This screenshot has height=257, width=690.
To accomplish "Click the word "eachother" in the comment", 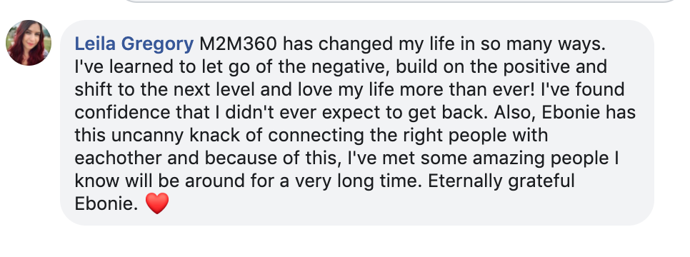I will pyautogui.click(x=117, y=158).
